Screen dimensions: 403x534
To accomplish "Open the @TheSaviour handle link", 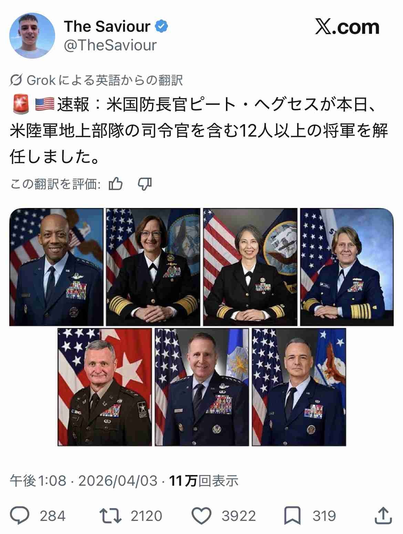I will (110, 46).
